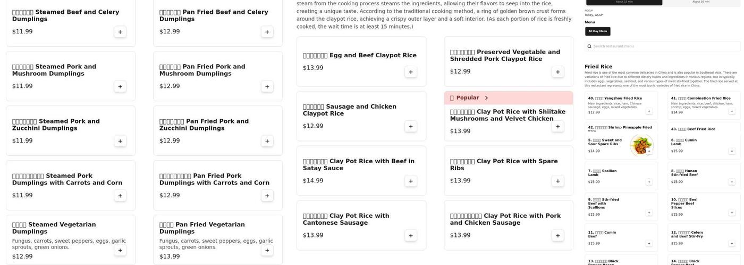The height and width of the screenshot is (265, 744).
Task: Open Pan Fried Pork and Zucchini Dumplings details
Action: pyautogui.click(x=204, y=125)
